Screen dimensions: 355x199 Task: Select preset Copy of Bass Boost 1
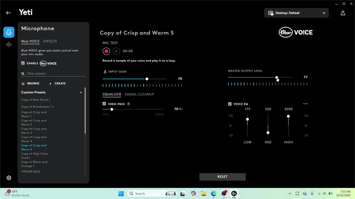coord(35,100)
